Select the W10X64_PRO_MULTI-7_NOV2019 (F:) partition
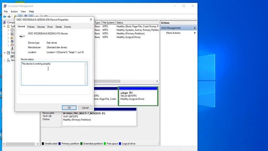 pyautogui.click(x=99, y=117)
